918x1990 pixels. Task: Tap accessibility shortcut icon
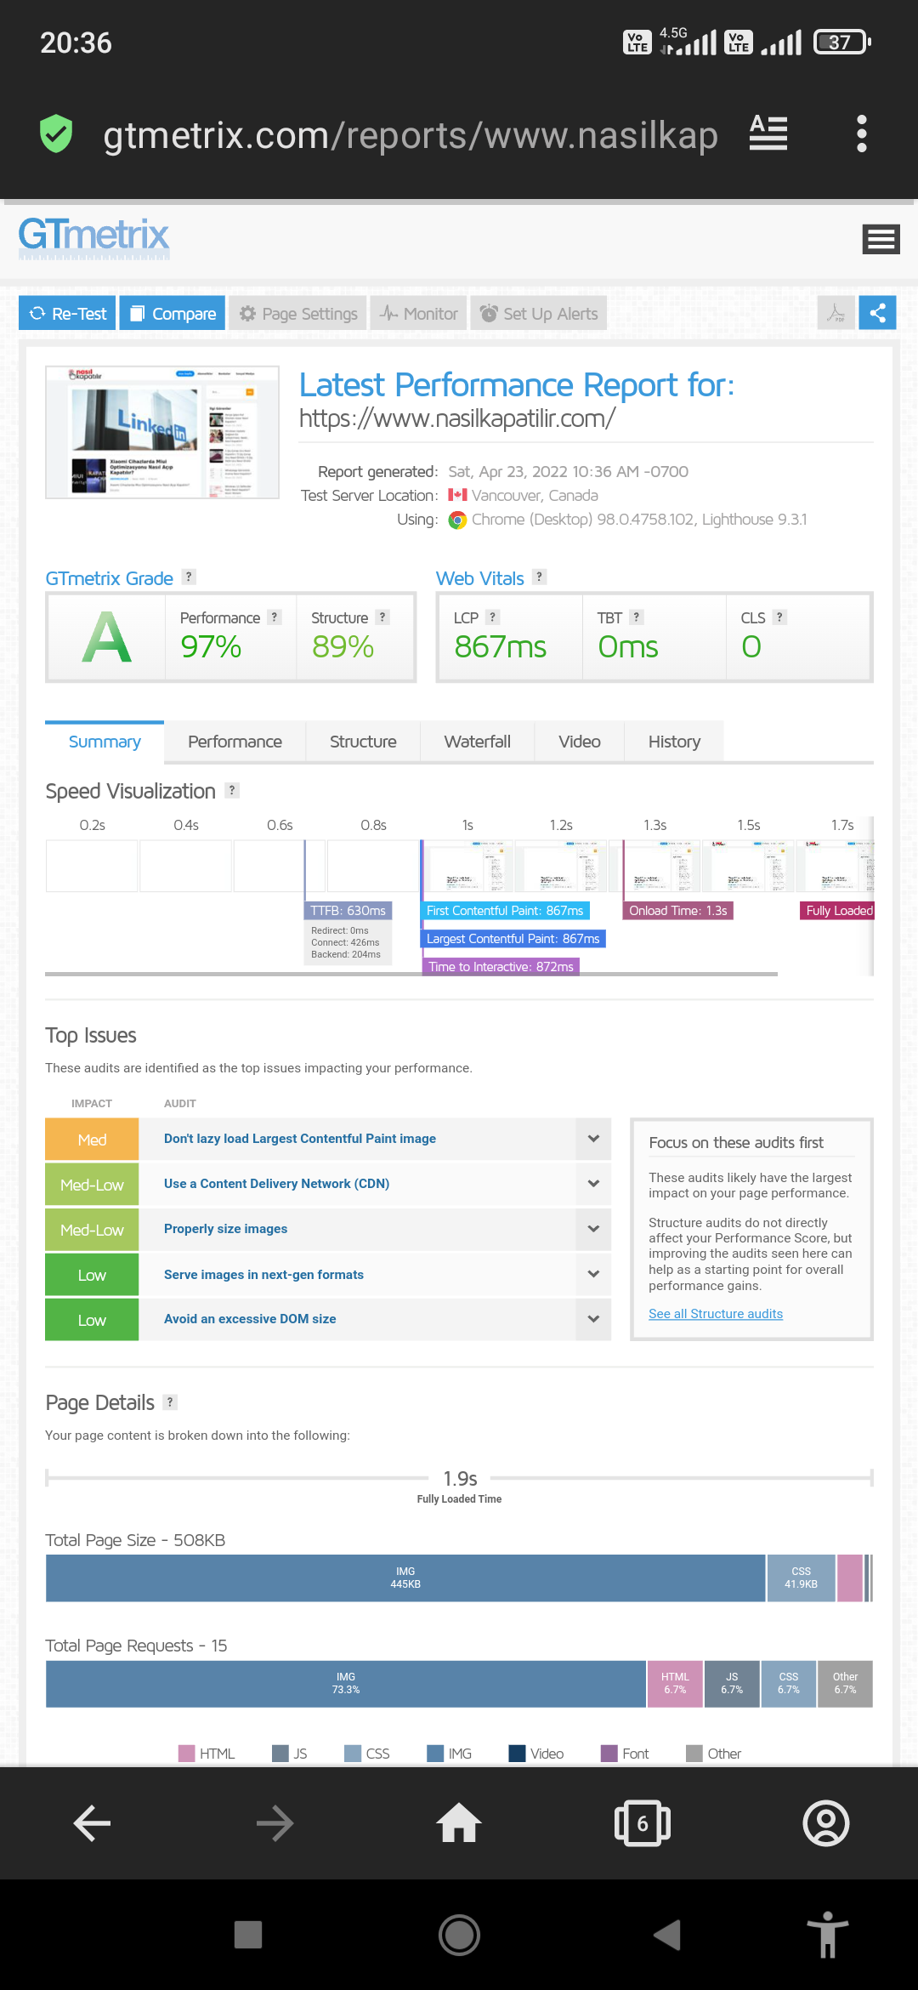click(828, 1935)
